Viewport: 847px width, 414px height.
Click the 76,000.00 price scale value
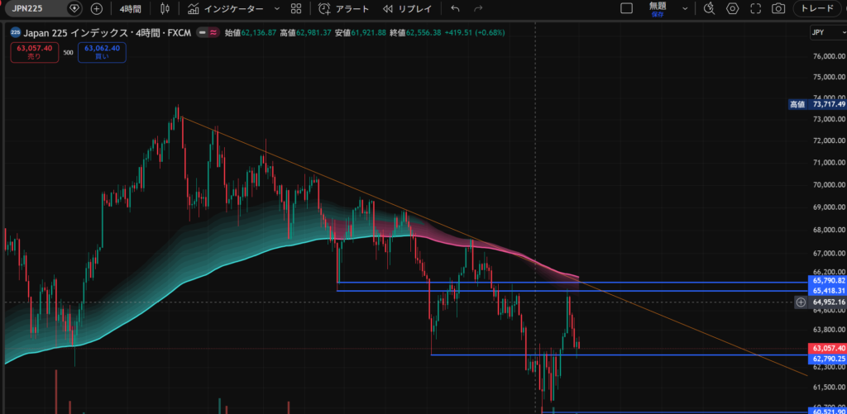pyautogui.click(x=829, y=56)
